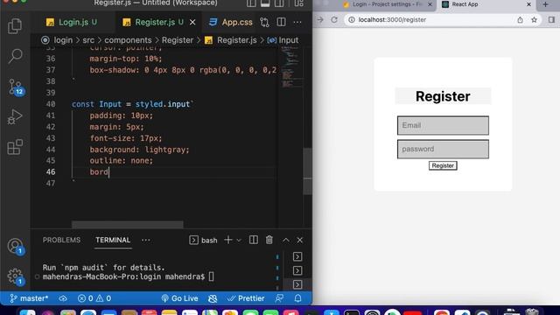This screenshot has height=315, width=560.
Task: Open the Accounts menu in activity bar
Action: pyautogui.click(x=16, y=247)
